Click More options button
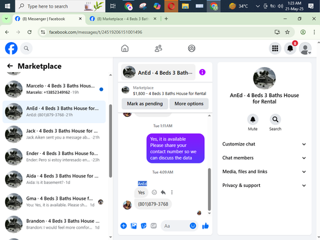Image resolution: width=320 pixels, height=240 pixels. 189,103
